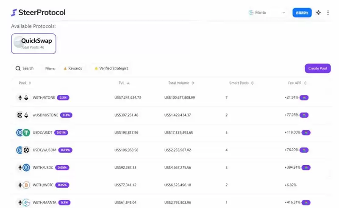Sort by Smart Pools column header
The width and height of the screenshot is (339, 208).
(x=242, y=83)
